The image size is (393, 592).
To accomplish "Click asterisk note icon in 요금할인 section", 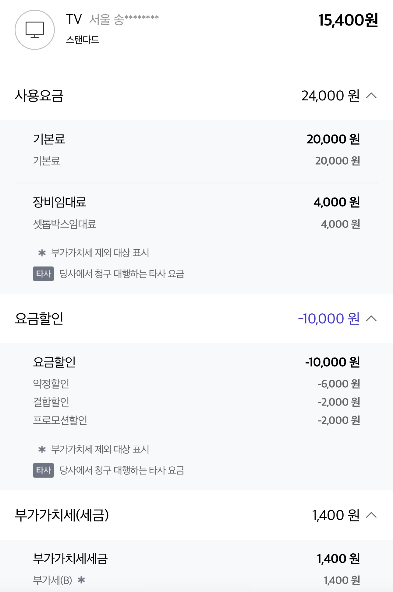I will pyautogui.click(x=42, y=449).
